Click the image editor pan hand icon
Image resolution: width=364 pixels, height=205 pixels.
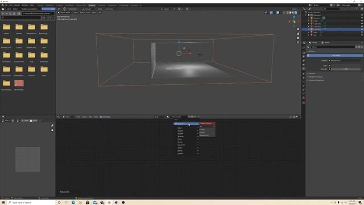coord(52,130)
